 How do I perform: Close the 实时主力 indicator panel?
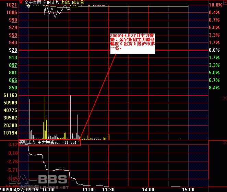pyautogui.click(x=225, y=142)
